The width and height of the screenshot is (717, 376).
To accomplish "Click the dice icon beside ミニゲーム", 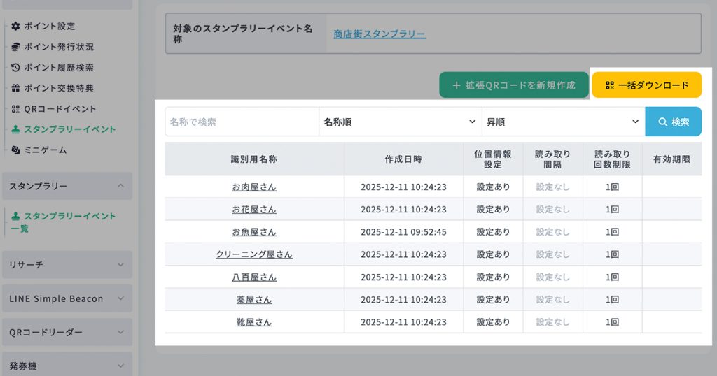I will coord(16,150).
